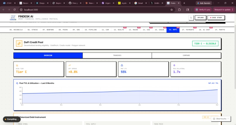Reload the page with the refresh icon
The image size is (236, 125).
click(x=14, y=10)
